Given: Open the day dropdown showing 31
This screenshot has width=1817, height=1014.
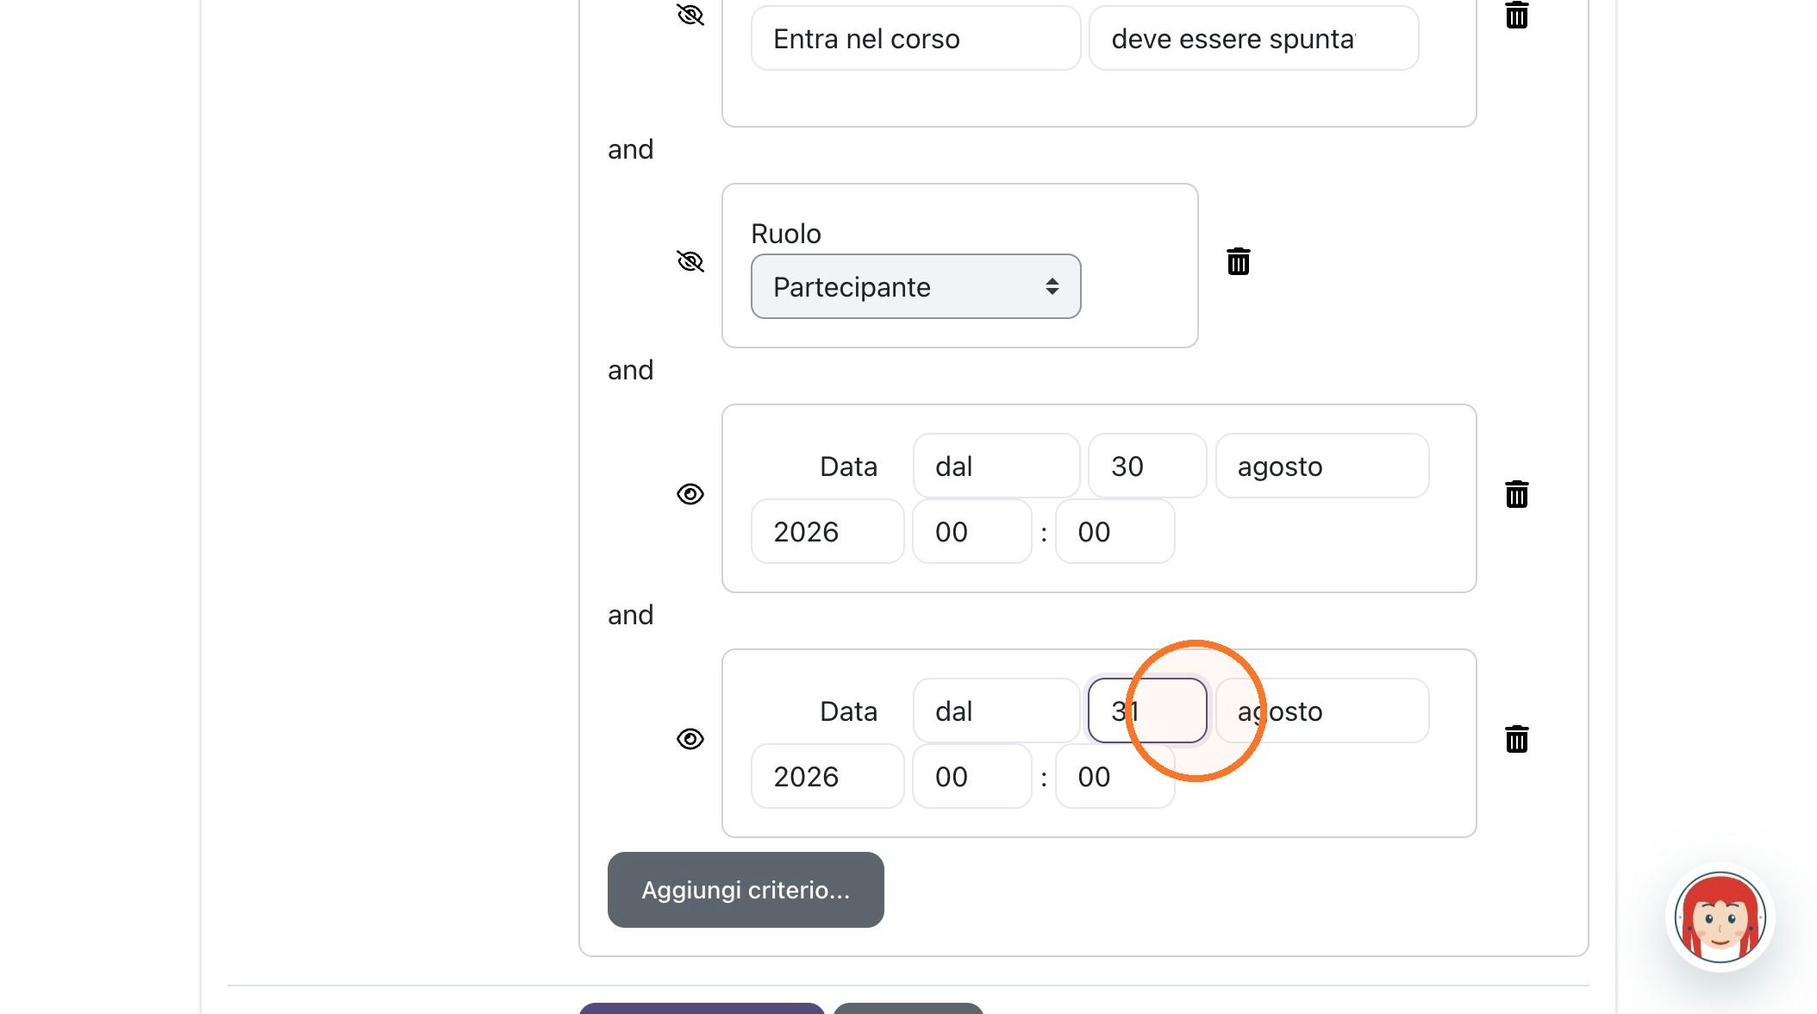Looking at the screenshot, I should point(1147,711).
